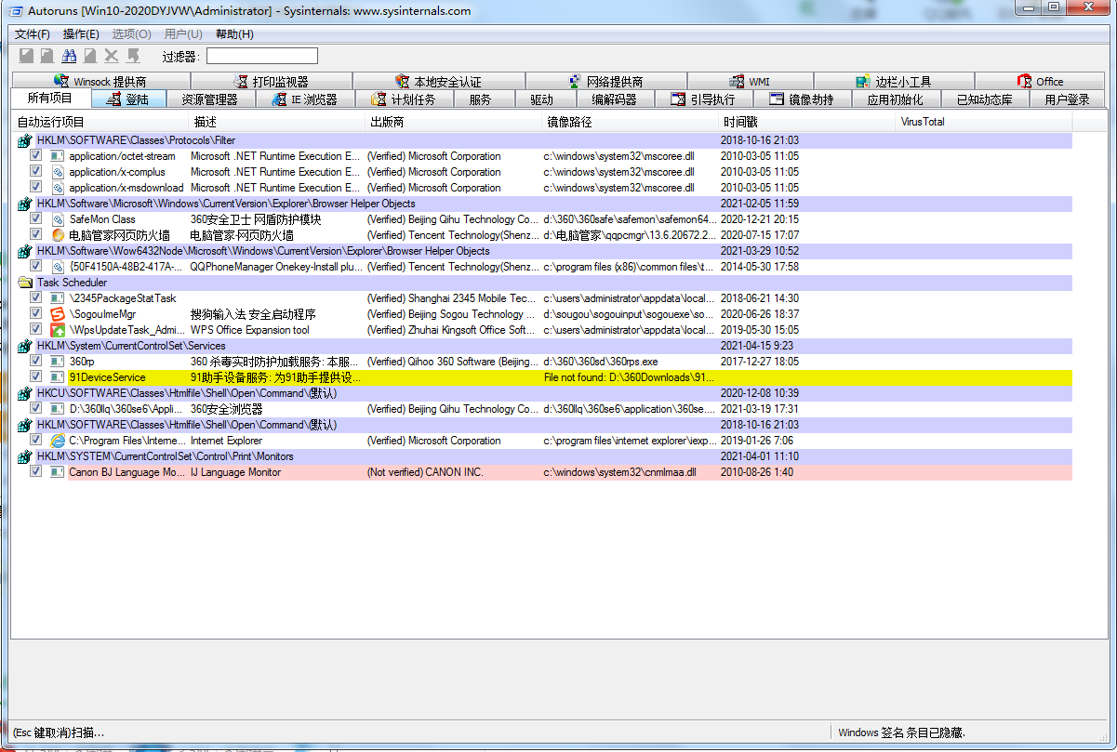Open the Office tab
This screenshot has height=752, width=1117.
(x=1039, y=82)
